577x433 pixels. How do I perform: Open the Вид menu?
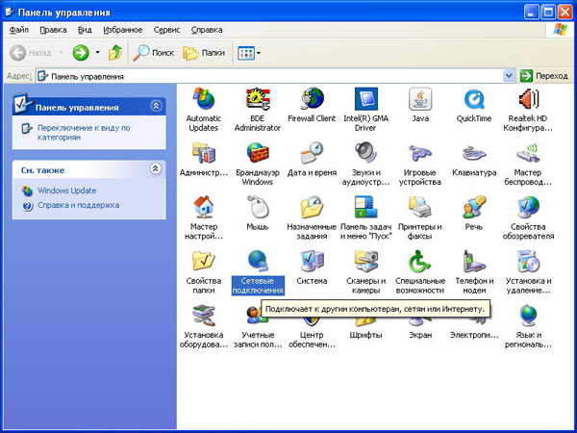coord(85,30)
